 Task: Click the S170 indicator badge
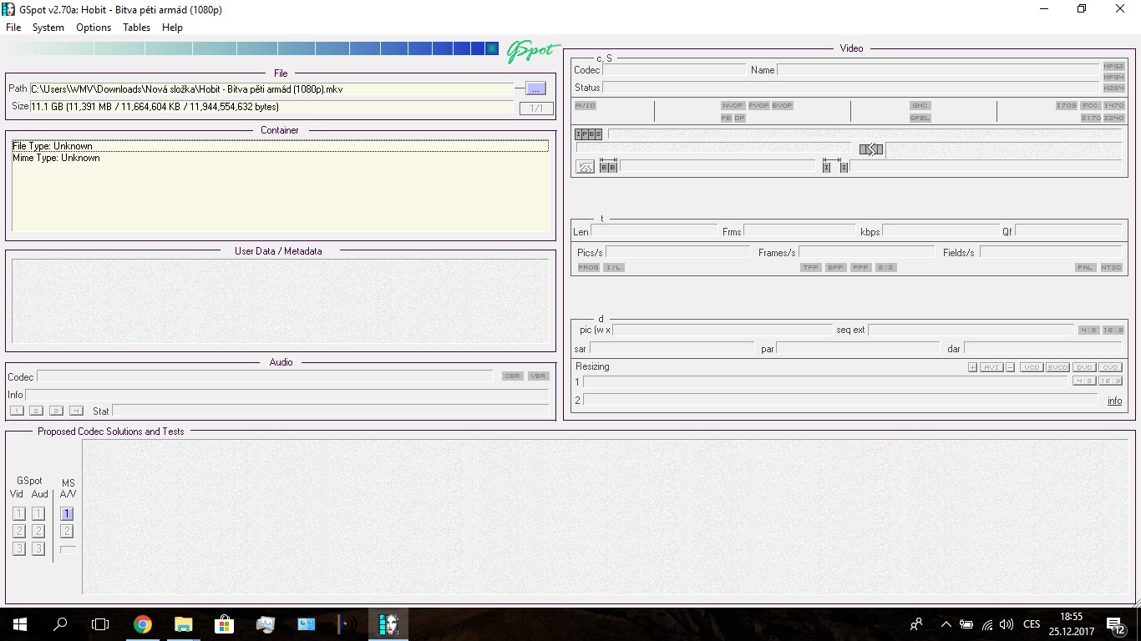[x=1090, y=118]
